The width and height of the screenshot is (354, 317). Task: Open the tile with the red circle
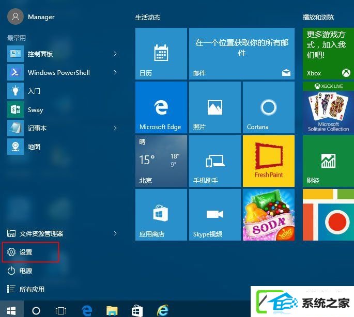tap(328, 215)
